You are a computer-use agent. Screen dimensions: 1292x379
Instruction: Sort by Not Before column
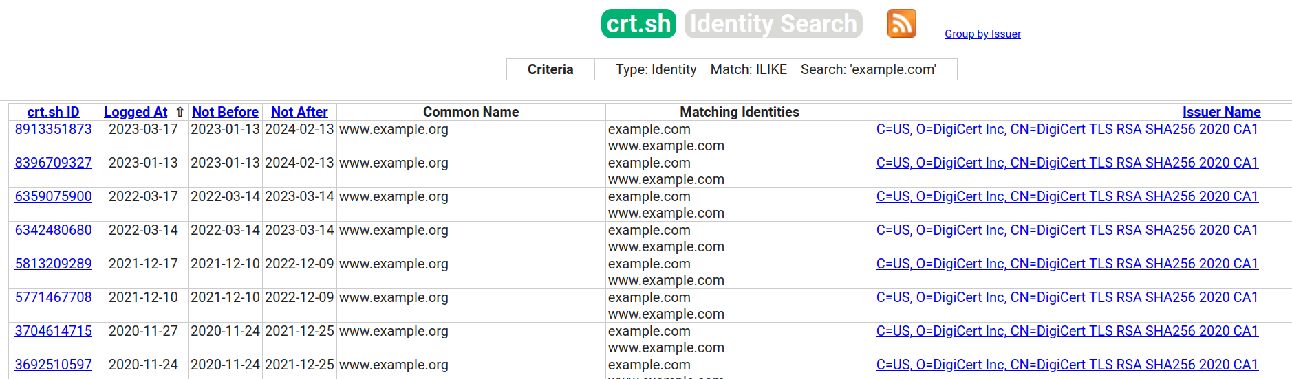coord(225,112)
